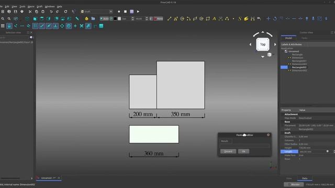335x188 pixels.
Task: Open the Macro menu
Action: point(31,7)
